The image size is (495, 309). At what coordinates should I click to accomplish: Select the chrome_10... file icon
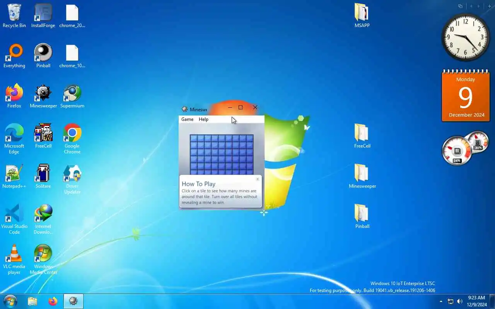(72, 56)
